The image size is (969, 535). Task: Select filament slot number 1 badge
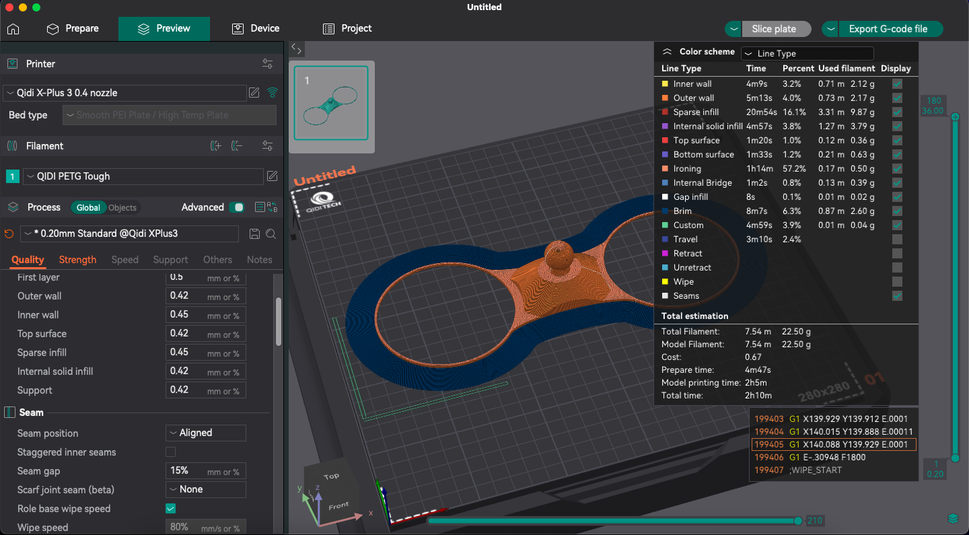pyautogui.click(x=12, y=176)
